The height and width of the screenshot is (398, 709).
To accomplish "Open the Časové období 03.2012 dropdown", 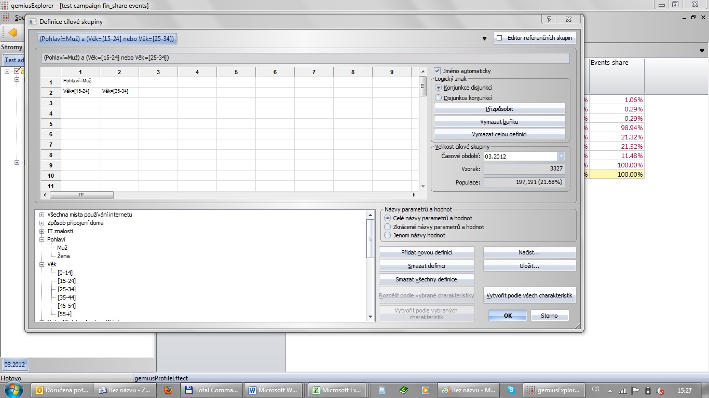I will (x=561, y=156).
